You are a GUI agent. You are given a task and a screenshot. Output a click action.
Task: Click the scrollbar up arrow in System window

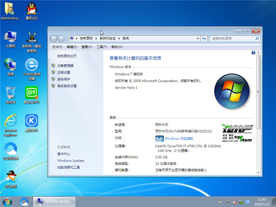click(258, 53)
